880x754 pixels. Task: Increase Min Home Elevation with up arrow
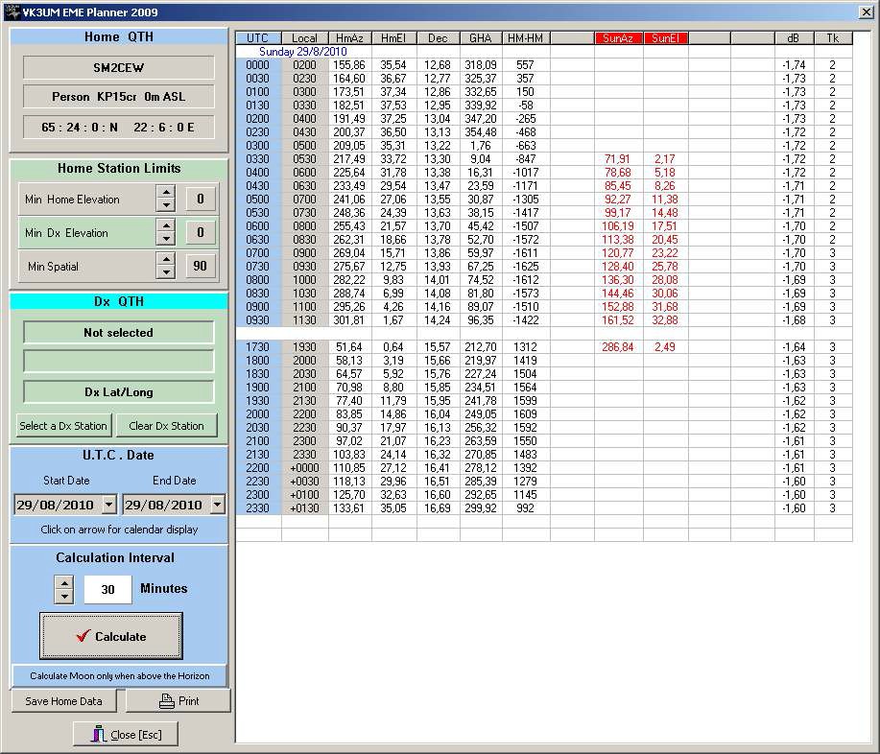pos(166,194)
